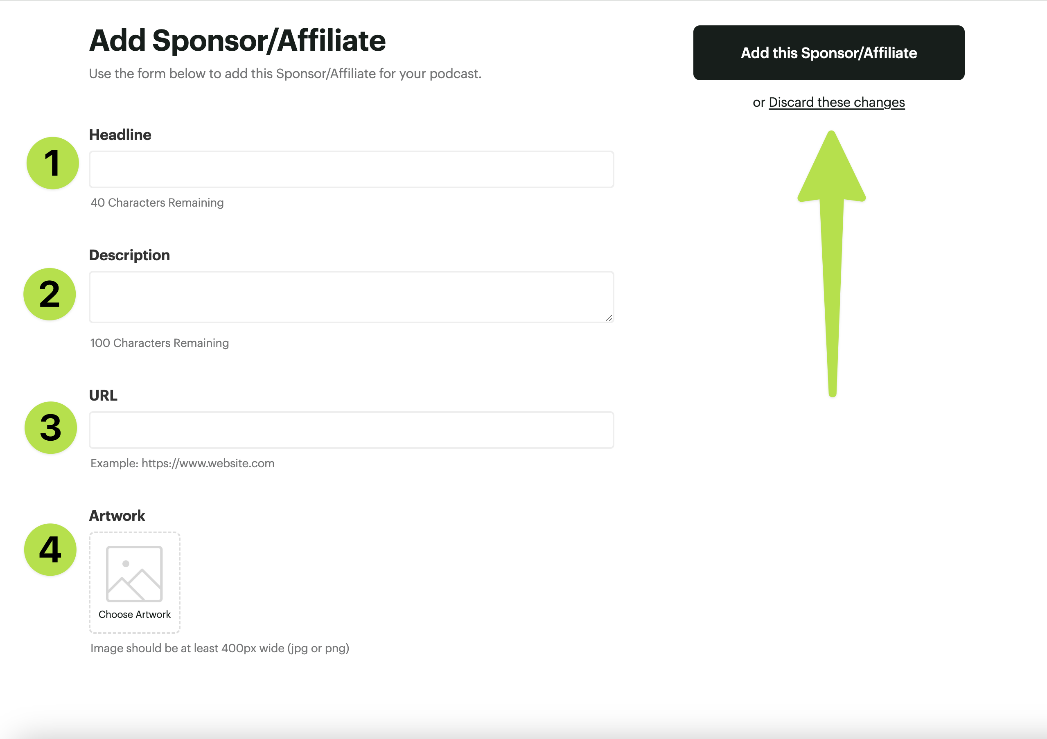Click the green circle numbered 4
Screen dimensions: 1047x739
pyautogui.click(x=50, y=550)
